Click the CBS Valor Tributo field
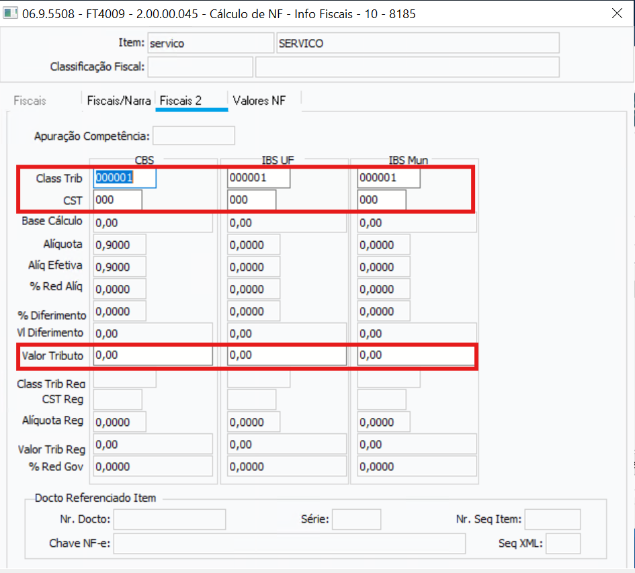This screenshot has height=573, width=635. [153, 355]
